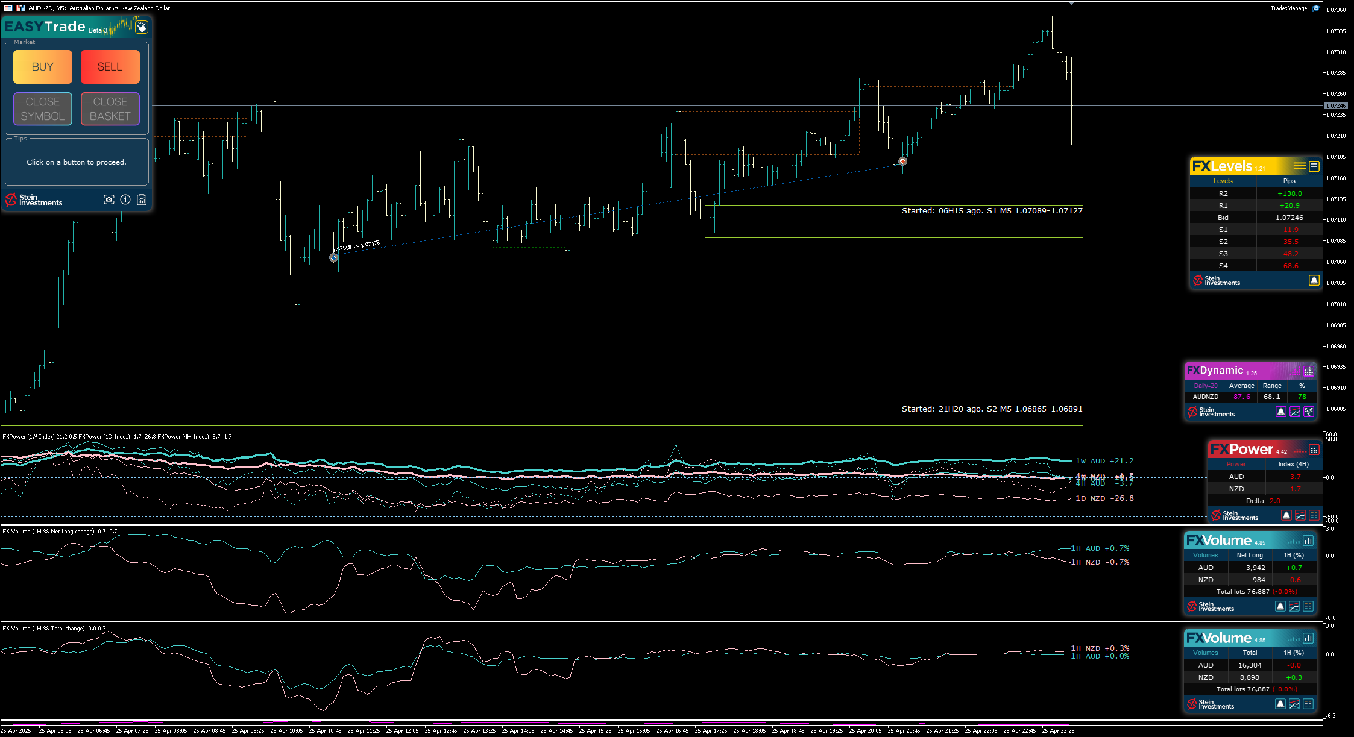This screenshot has height=737, width=1354.
Task: Click the FXLevels 'Levels' column header
Action: pos(1223,181)
